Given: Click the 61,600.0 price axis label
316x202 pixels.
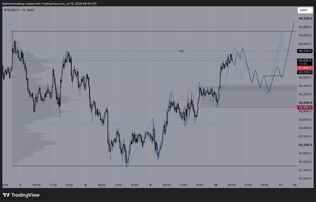Looking at the screenshot, I should click(x=305, y=162).
